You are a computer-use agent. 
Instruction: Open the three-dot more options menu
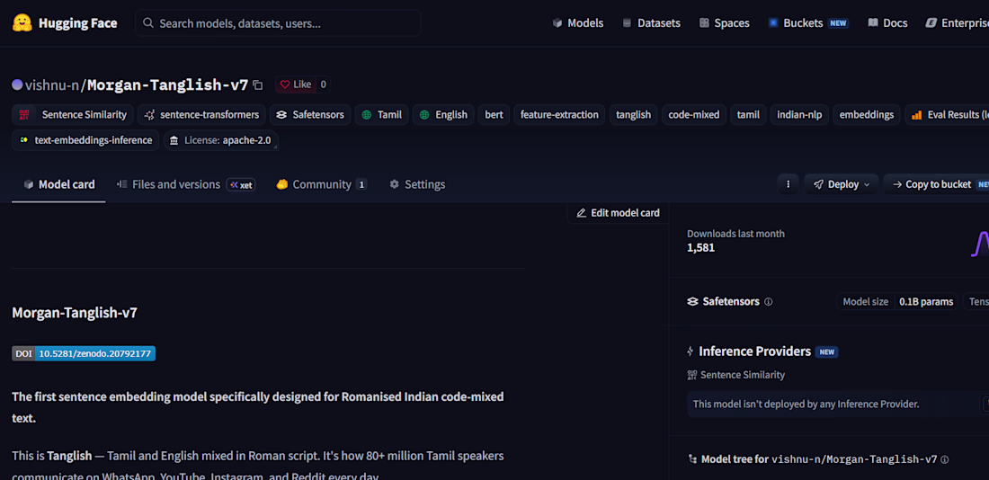[788, 184]
